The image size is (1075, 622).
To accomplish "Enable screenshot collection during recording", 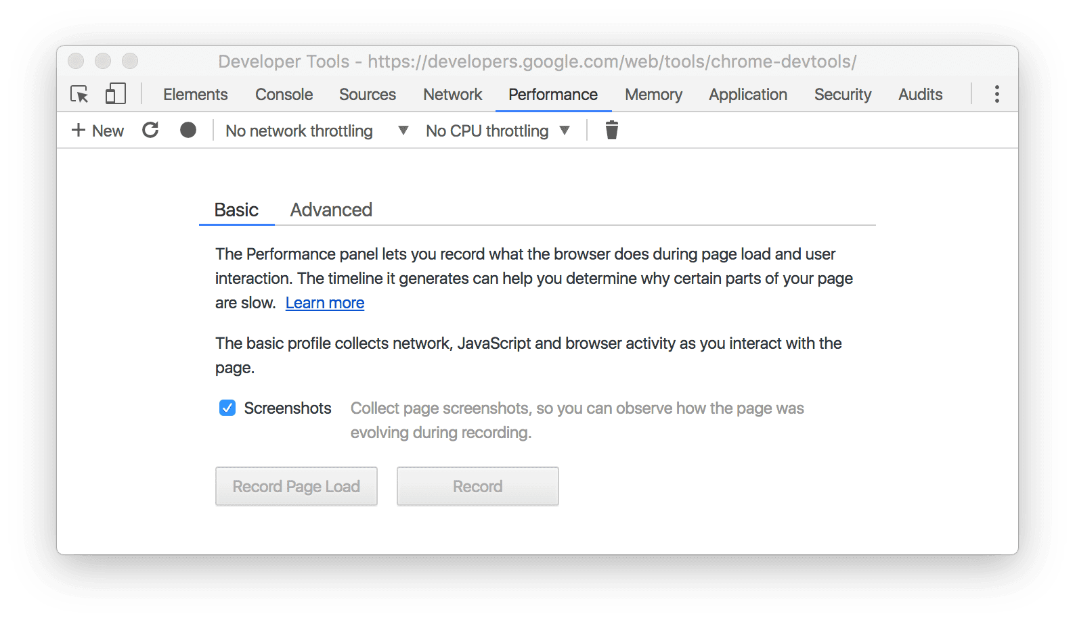I will [x=227, y=408].
